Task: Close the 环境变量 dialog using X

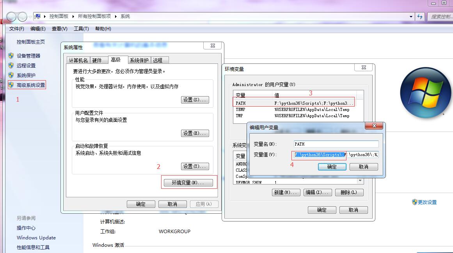Action: point(364,67)
